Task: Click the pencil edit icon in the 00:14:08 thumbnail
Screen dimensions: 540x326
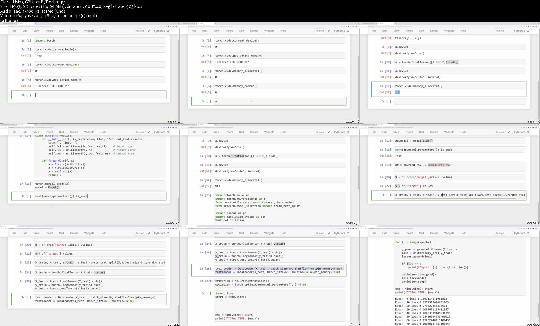Action: point(329,233)
